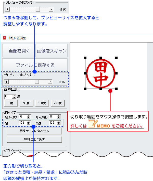The height and width of the screenshot is (181, 153).
Task: Decrease 始点(横) with down spinner
Action: 29,118
